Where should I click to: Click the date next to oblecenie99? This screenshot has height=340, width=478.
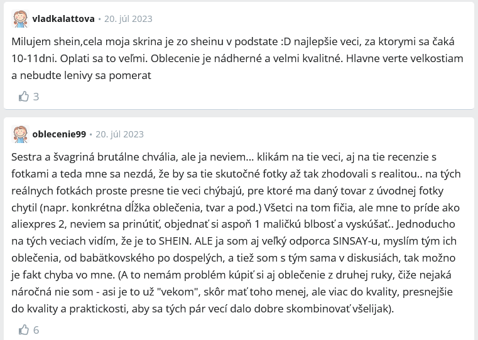pos(119,134)
